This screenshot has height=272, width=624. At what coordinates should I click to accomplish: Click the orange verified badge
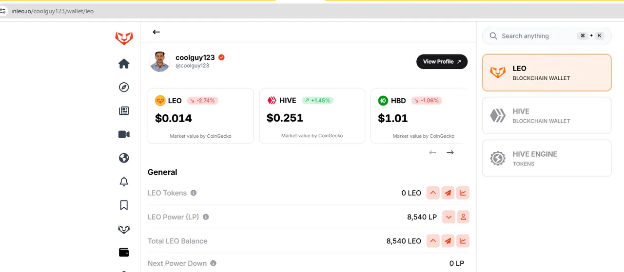click(221, 57)
